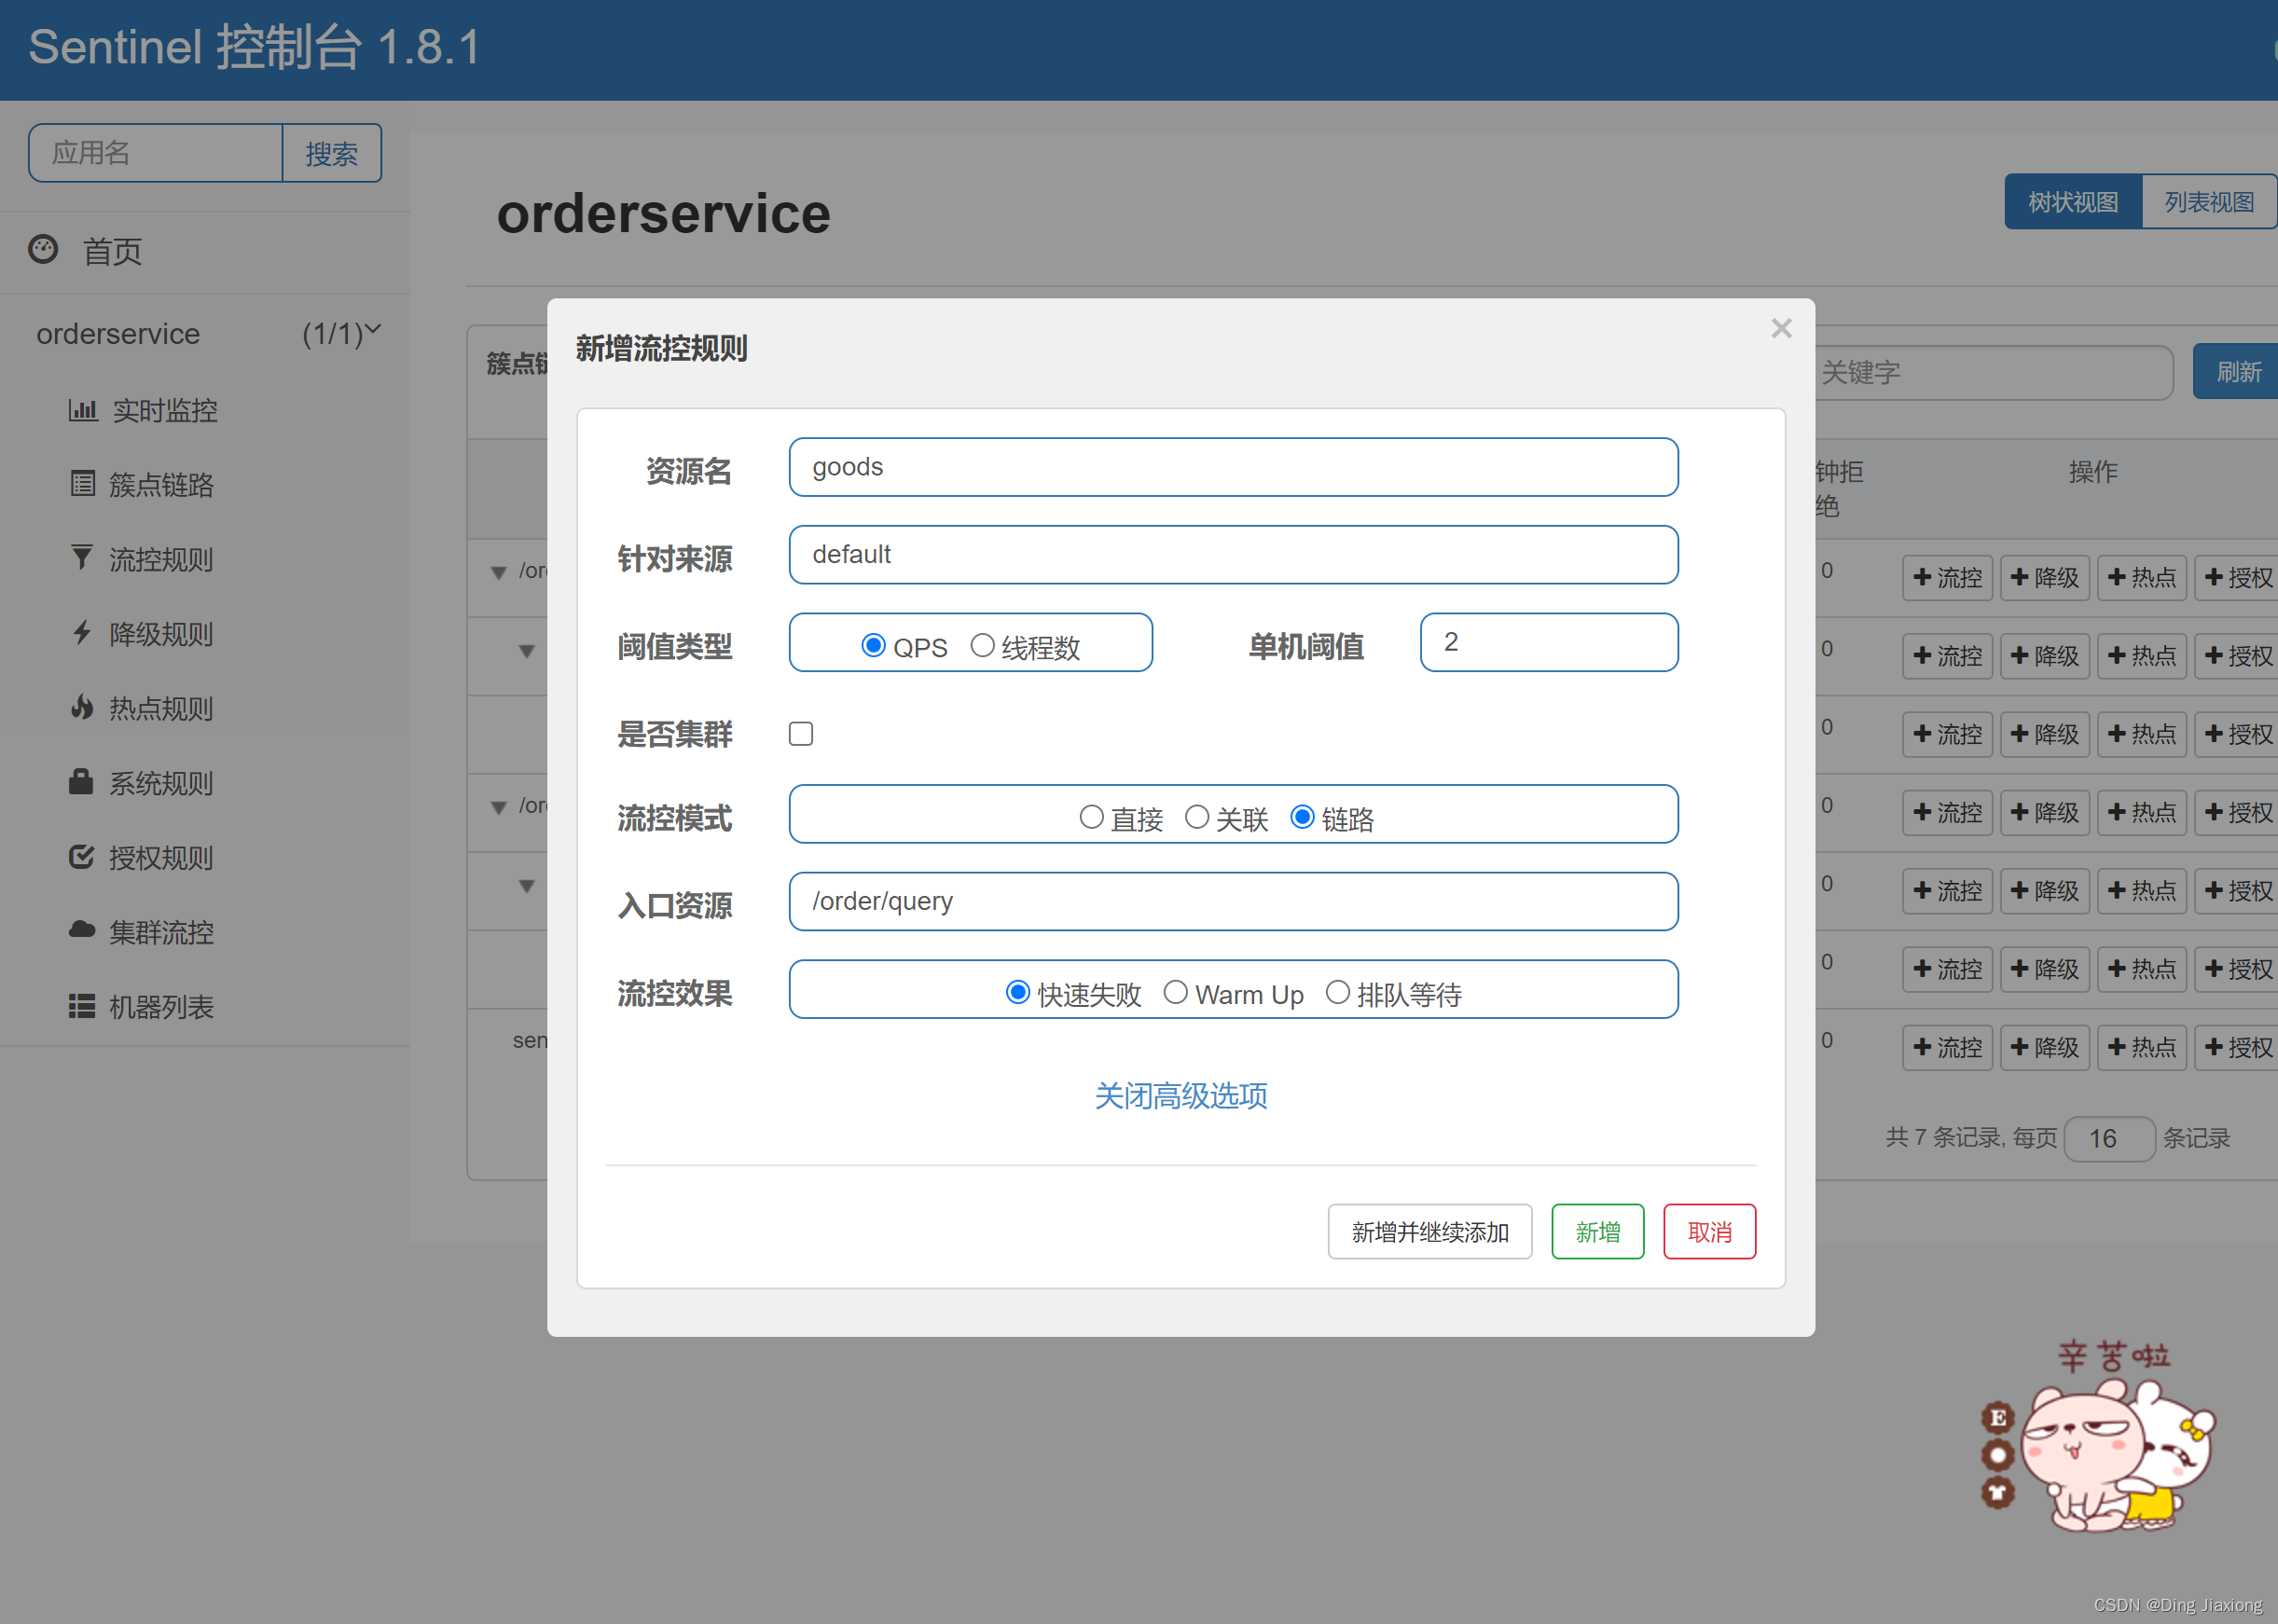Image resolution: width=2278 pixels, height=1624 pixels.
Task: Click +降级 in the fifth table row
Action: [2045, 891]
